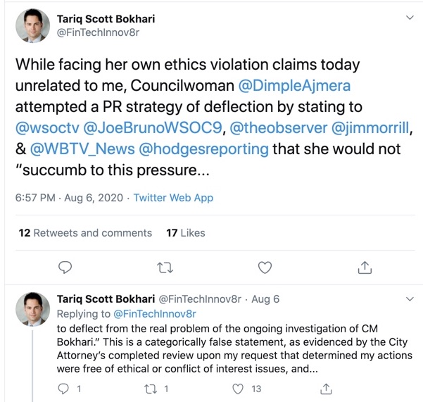Share the main tweet

coord(365,268)
